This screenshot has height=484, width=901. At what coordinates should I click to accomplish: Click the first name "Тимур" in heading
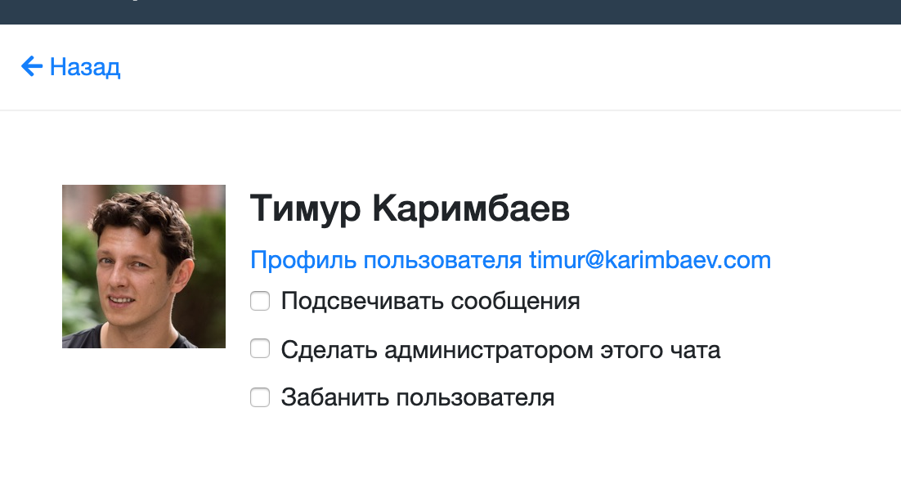click(x=305, y=209)
